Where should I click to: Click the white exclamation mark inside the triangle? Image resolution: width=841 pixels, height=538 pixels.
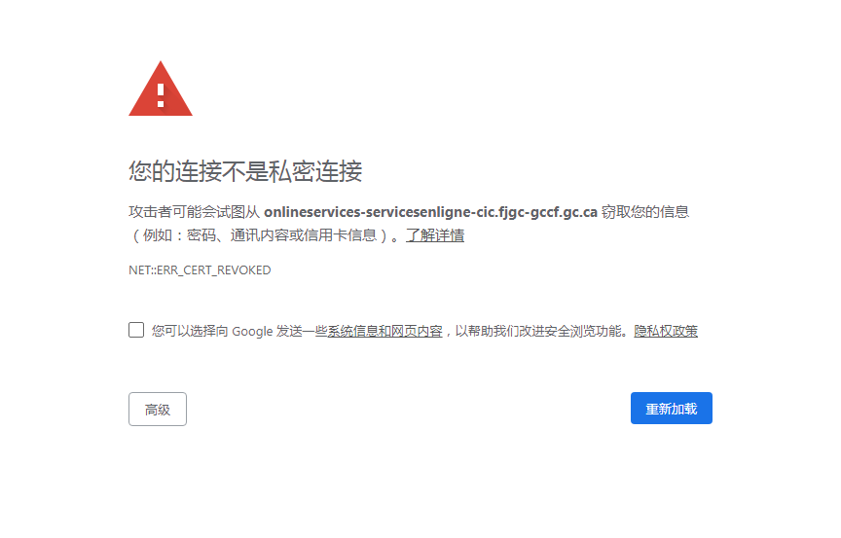(x=161, y=93)
